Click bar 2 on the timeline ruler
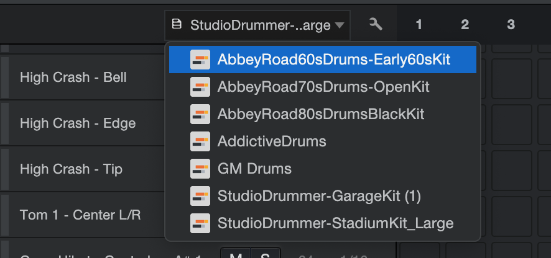This screenshot has height=258, width=551. (x=465, y=25)
